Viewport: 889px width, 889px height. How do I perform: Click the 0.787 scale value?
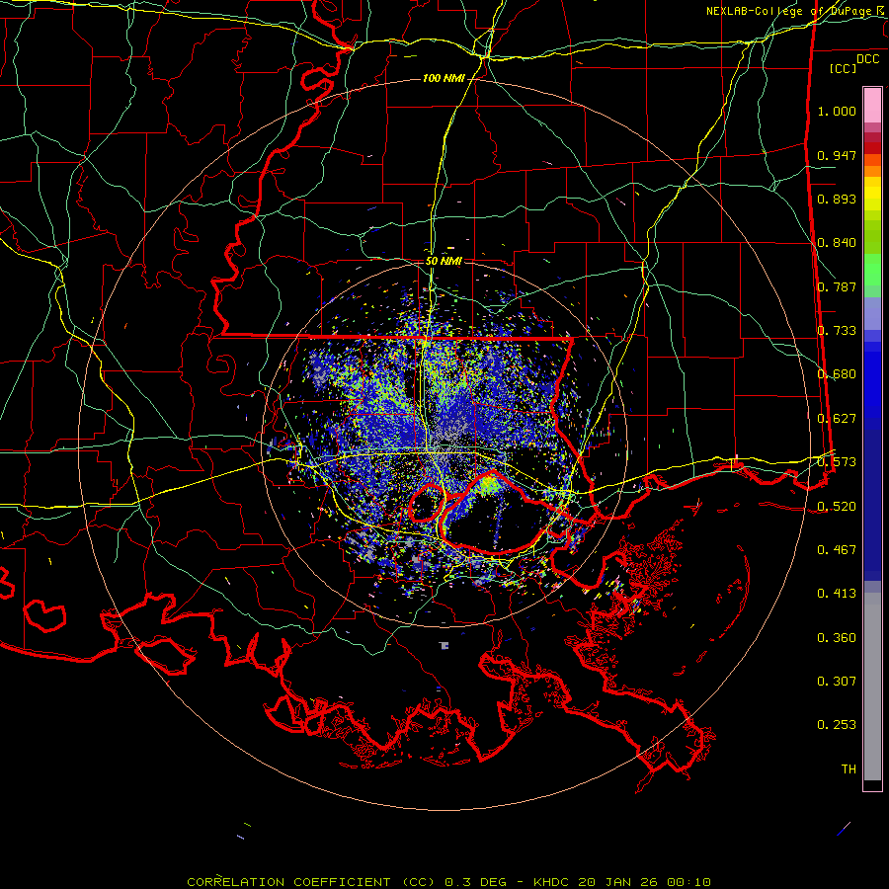pyautogui.click(x=837, y=286)
